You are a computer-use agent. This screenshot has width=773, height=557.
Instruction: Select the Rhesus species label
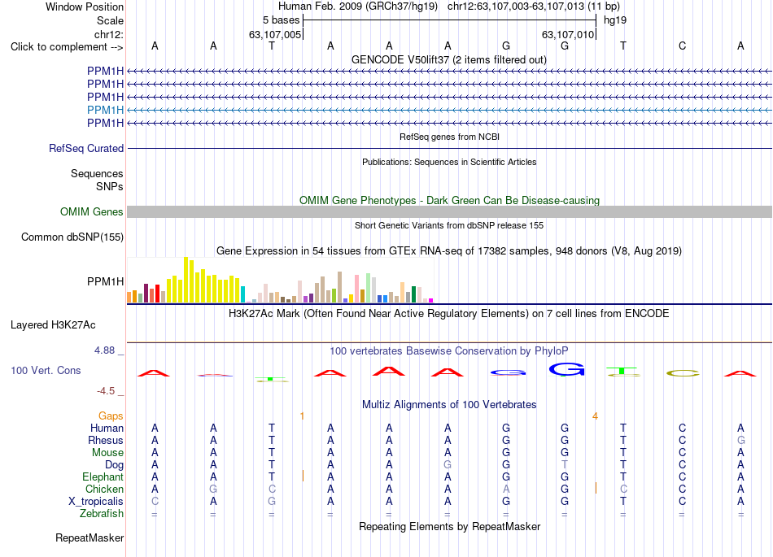coord(106,440)
